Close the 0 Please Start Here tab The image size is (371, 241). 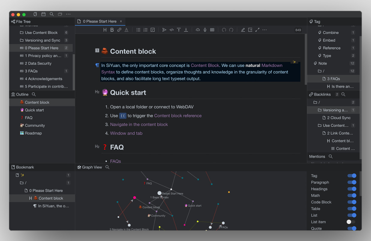click(121, 21)
